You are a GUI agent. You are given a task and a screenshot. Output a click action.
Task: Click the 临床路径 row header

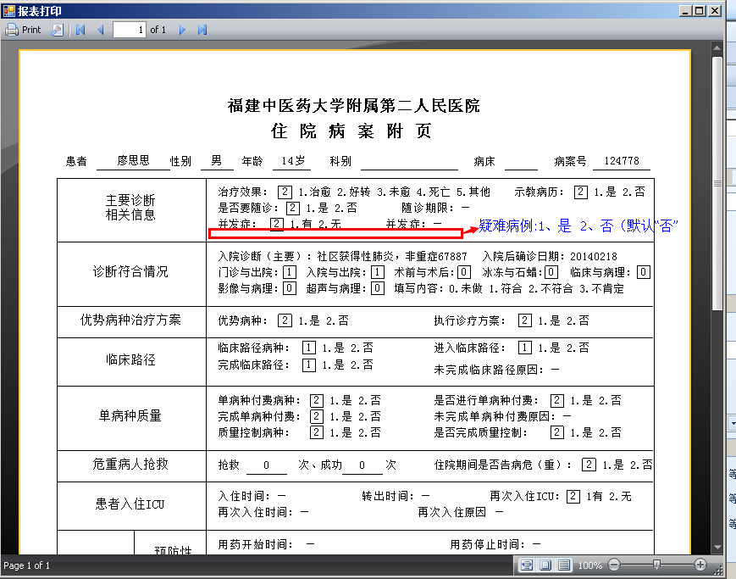pos(130,360)
